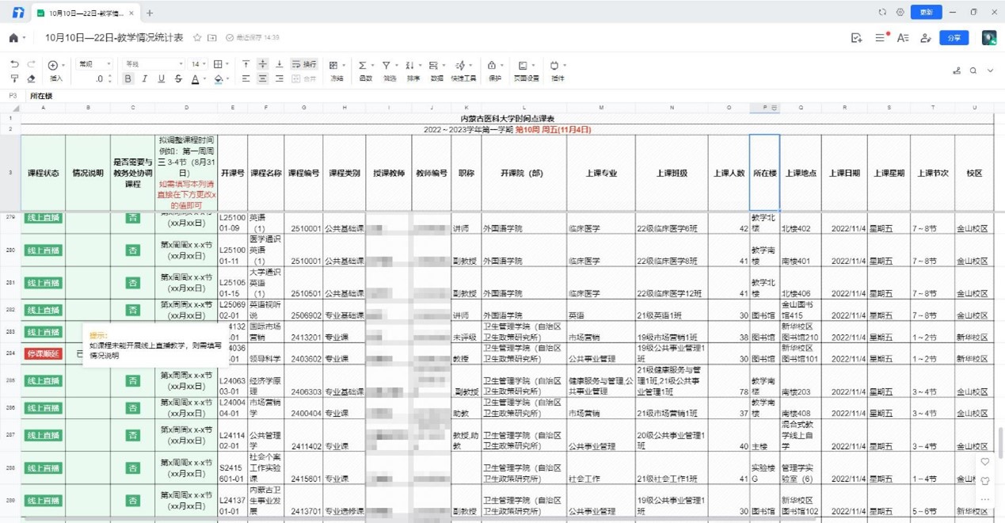Open the search magnifier icon
The height and width of the screenshot is (523, 1005).
pyautogui.click(x=973, y=71)
